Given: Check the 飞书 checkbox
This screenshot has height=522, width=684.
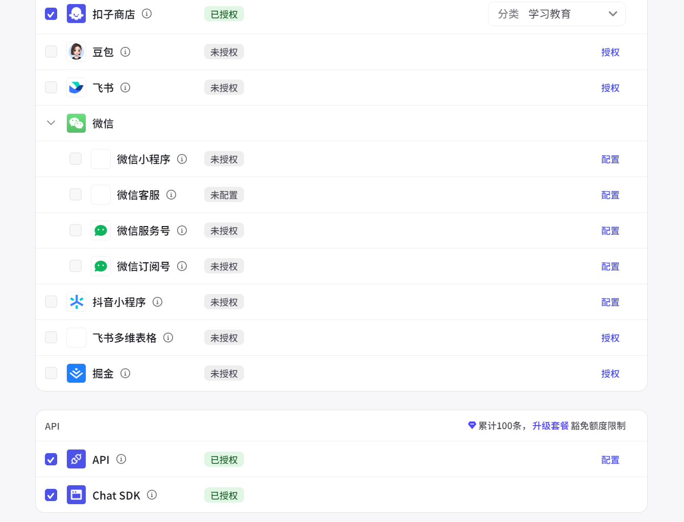Looking at the screenshot, I should click(51, 87).
